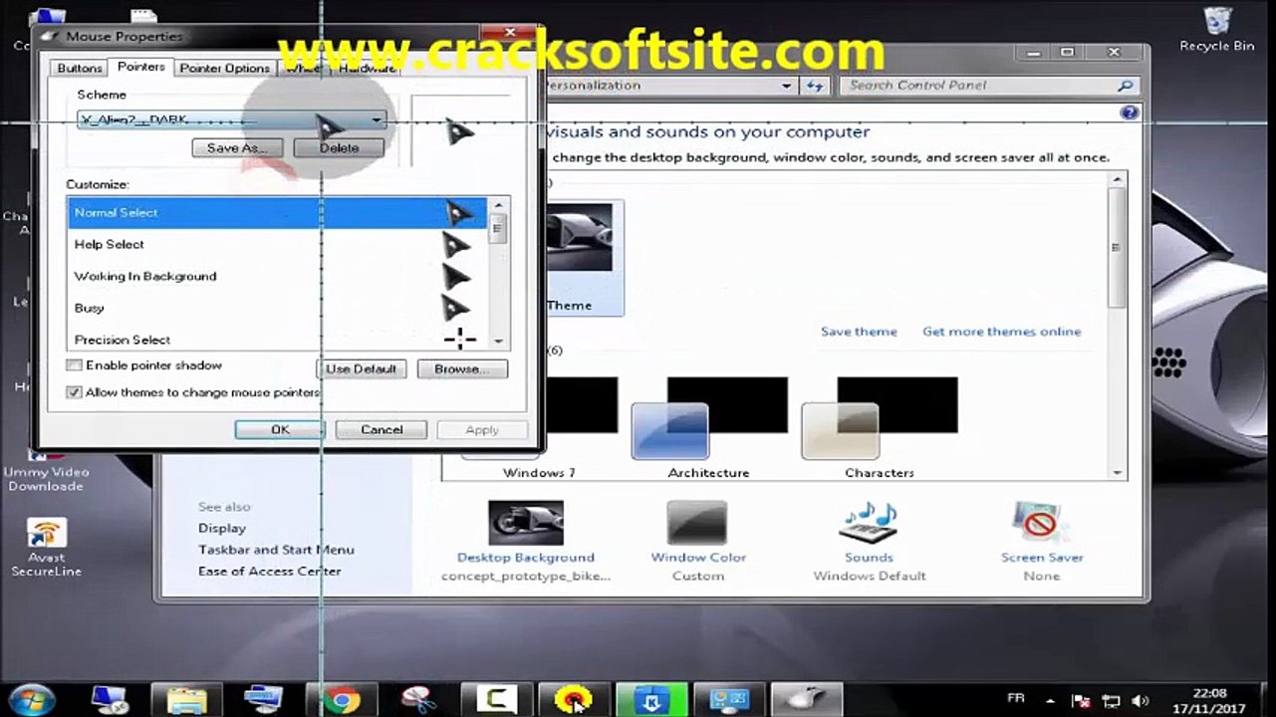Screen dimensions: 1276x717
Task: Open the Personalization control panel taskbar icon
Action: click(728, 700)
